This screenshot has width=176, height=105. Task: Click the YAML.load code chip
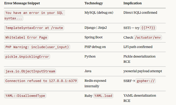(x=103, y=96)
